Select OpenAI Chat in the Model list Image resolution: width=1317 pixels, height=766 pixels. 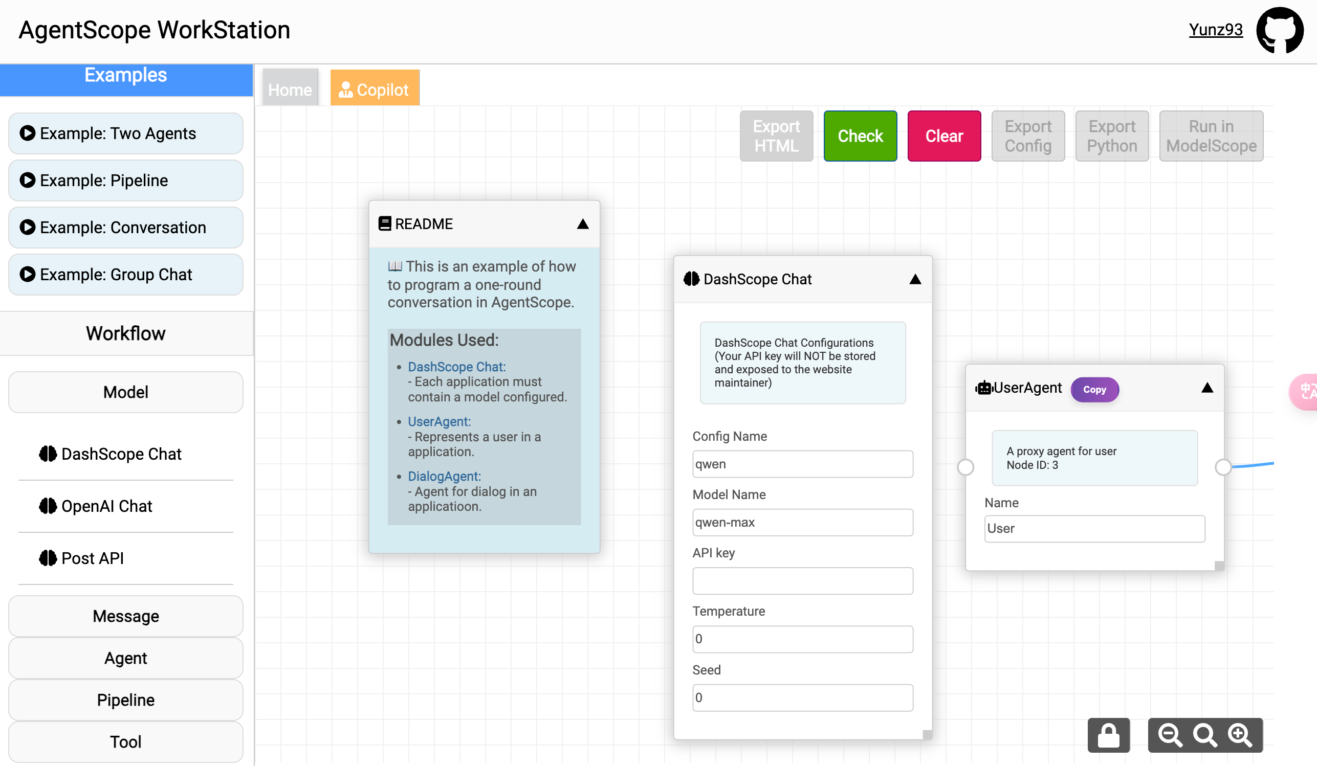pyautogui.click(x=126, y=506)
